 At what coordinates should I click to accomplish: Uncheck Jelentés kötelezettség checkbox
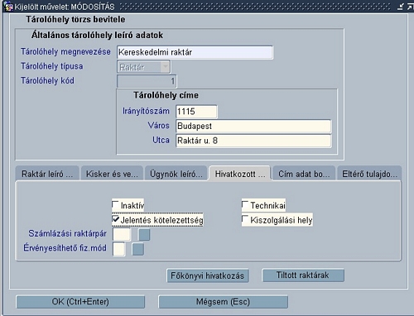116,219
